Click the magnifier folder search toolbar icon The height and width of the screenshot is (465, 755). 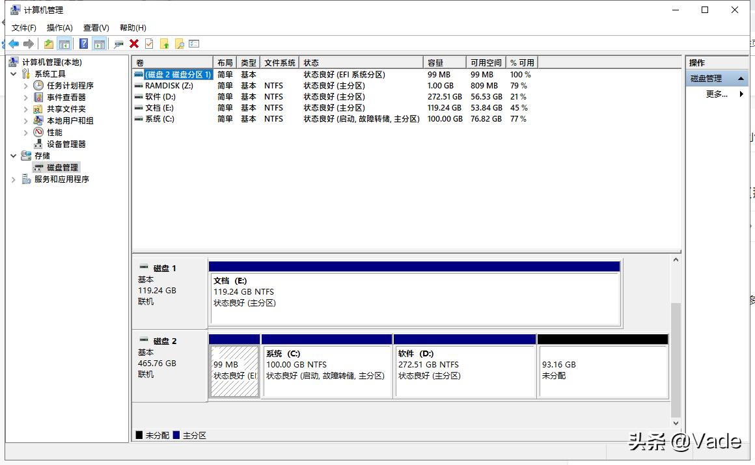(180, 44)
